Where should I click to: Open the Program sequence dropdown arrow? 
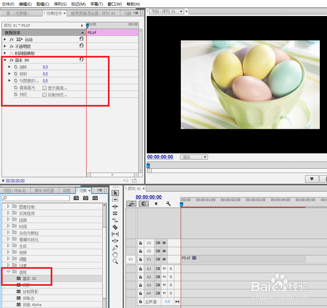click(181, 11)
